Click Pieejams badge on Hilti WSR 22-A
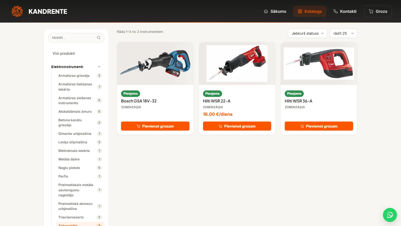This screenshot has height=226, width=401. 212,94
